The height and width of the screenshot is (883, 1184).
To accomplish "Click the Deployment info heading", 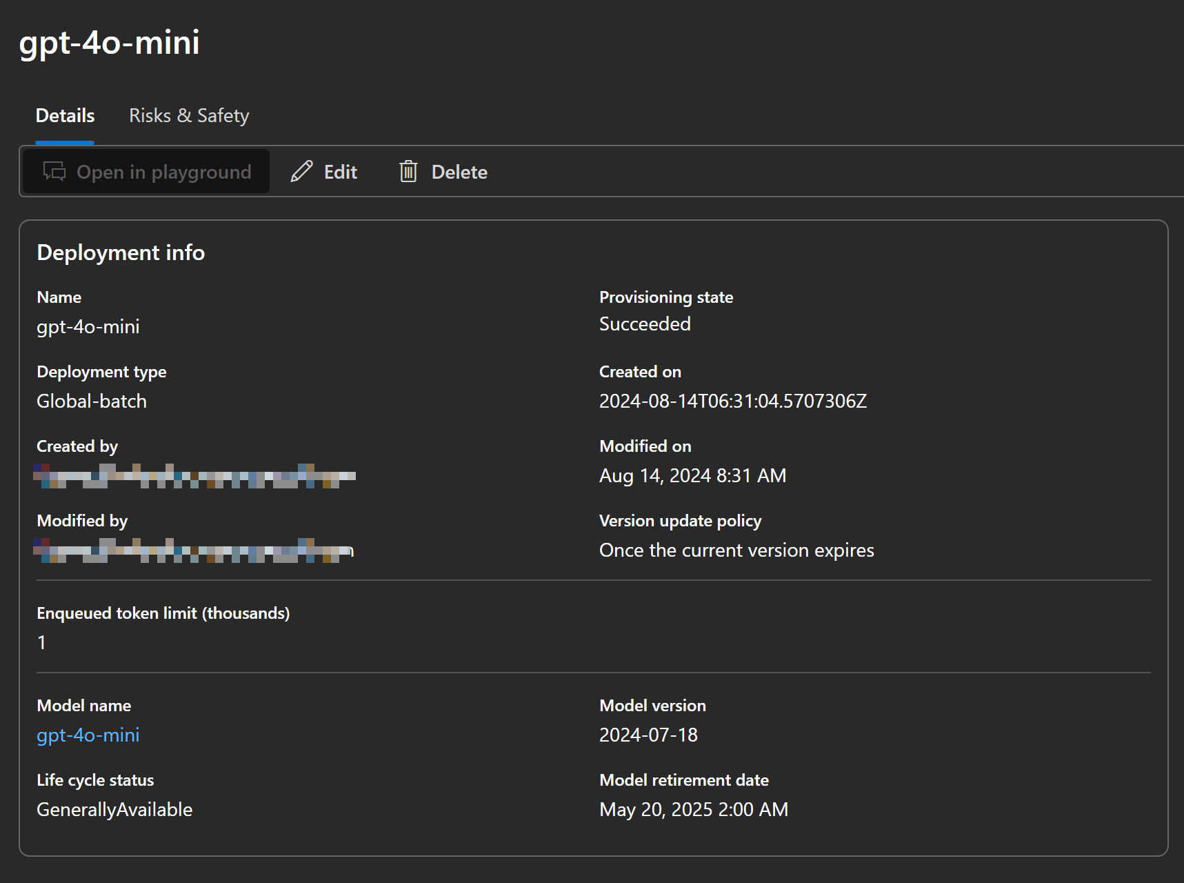I will pyautogui.click(x=121, y=252).
